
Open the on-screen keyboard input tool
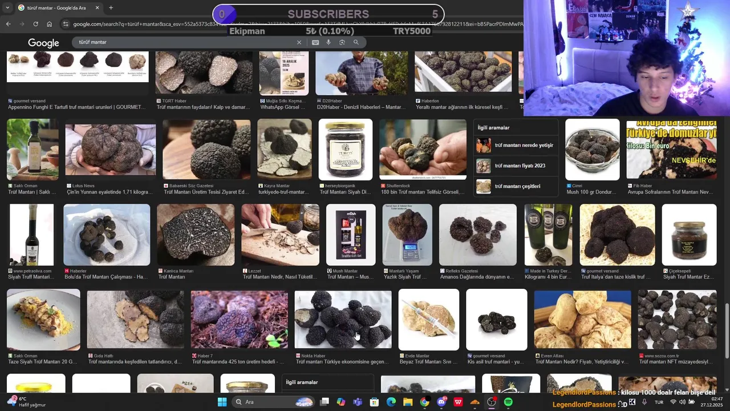click(315, 42)
